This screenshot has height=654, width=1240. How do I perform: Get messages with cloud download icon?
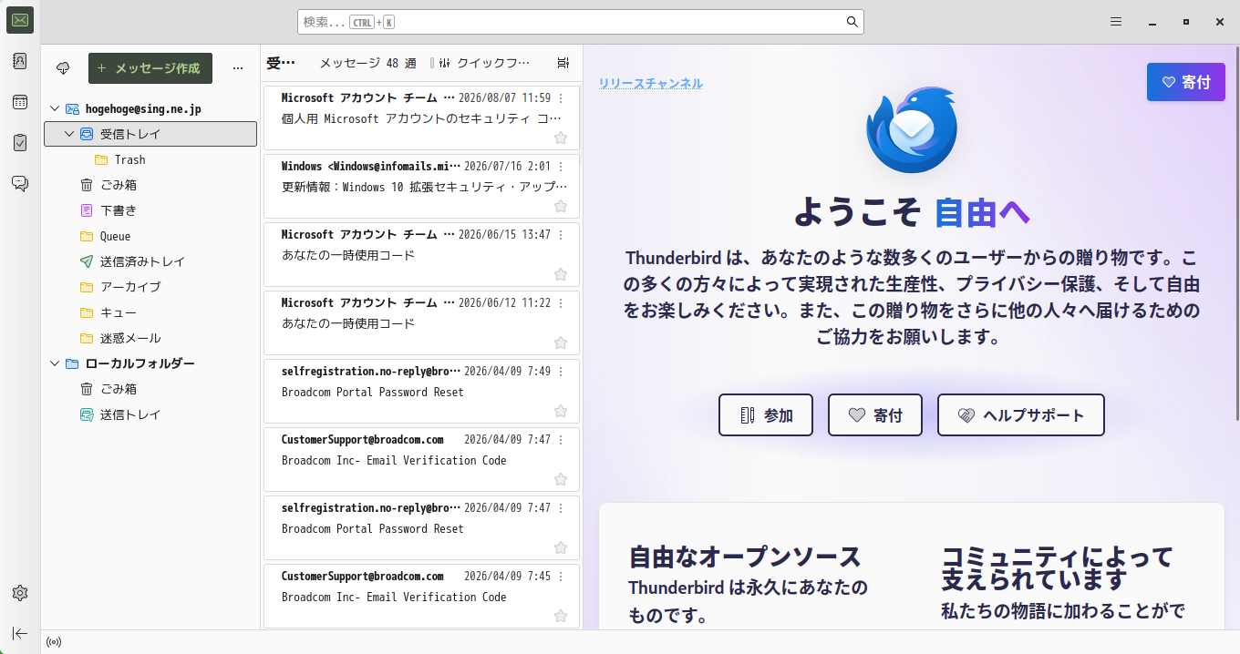pos(63,68)
